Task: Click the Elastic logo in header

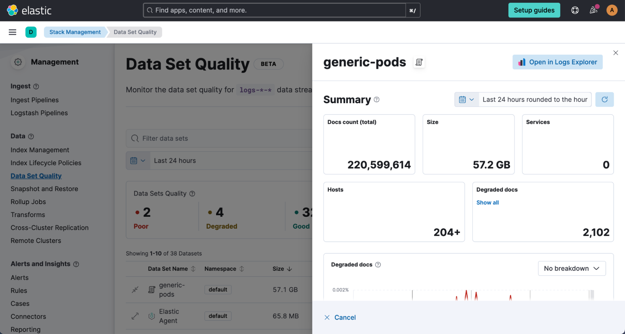Action: [x=29, y=10]
